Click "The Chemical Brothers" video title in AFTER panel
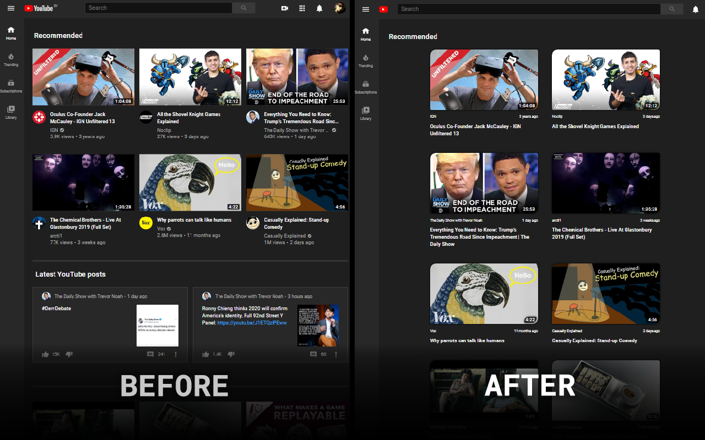The height and width of the screenshot is (440, 705). (x=602, y=233)
